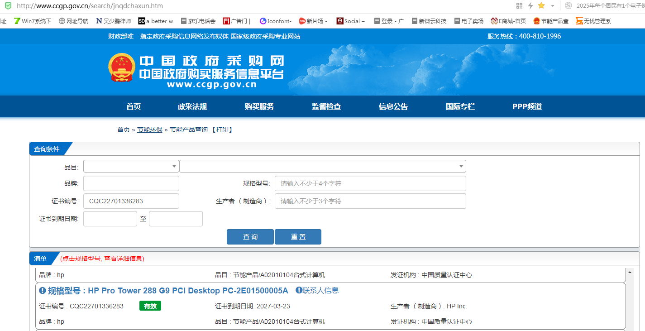
Task: Click the 节能环保 breadcrumb link
Action: point(150,130)
